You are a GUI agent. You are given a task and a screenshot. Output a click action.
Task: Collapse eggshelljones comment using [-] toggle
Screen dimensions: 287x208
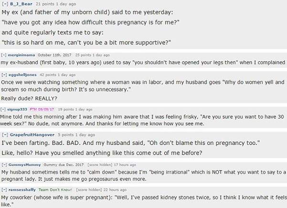pos(4,75)
